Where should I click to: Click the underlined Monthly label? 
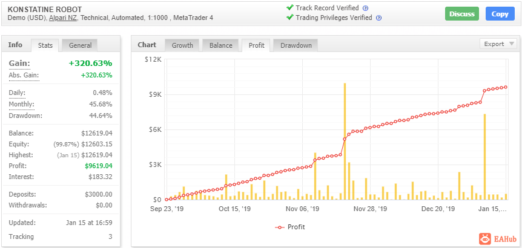point(21,105)
